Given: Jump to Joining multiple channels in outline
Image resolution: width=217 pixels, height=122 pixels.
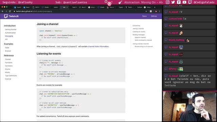Looking at the screenshot, I should click(141, 44).
